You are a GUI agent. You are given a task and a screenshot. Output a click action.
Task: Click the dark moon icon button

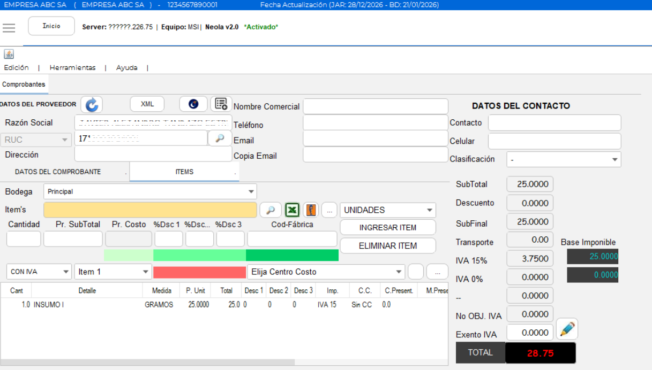click(x=193, y=104)
